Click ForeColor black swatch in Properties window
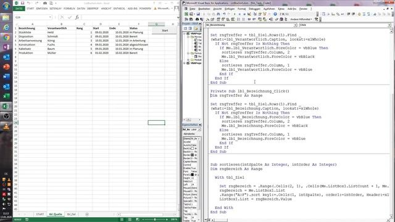The width and height of the screenshot is (395, 222). (x=193, y=175)
